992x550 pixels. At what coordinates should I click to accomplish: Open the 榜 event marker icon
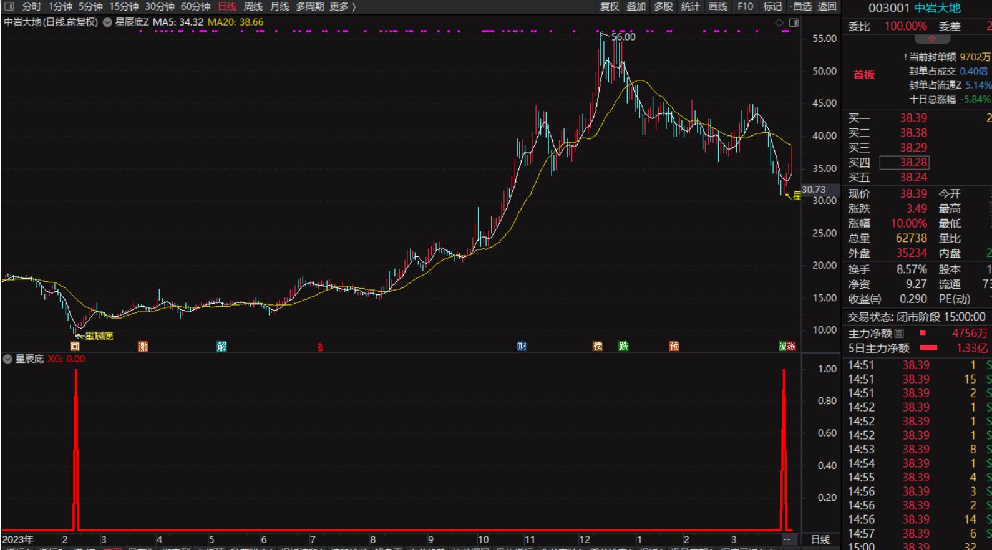pyautogui.click(x=598, y=347)
